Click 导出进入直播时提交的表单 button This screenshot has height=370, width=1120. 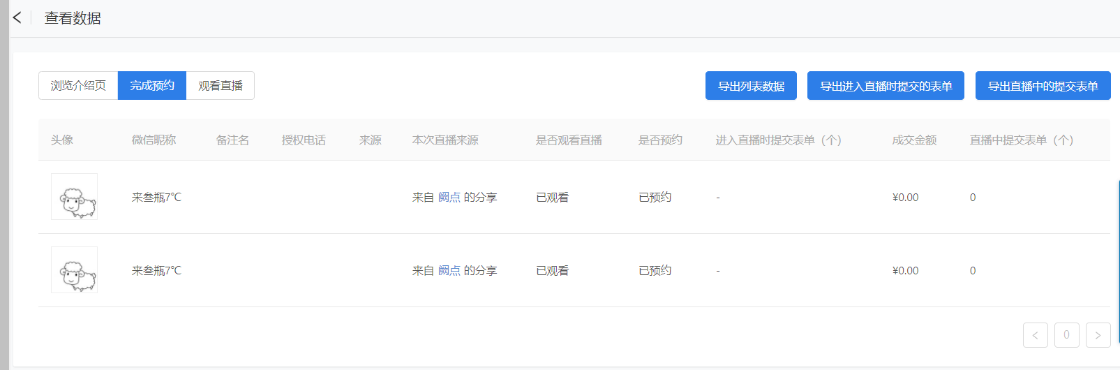pyautogui.click(x=886, y=86)
